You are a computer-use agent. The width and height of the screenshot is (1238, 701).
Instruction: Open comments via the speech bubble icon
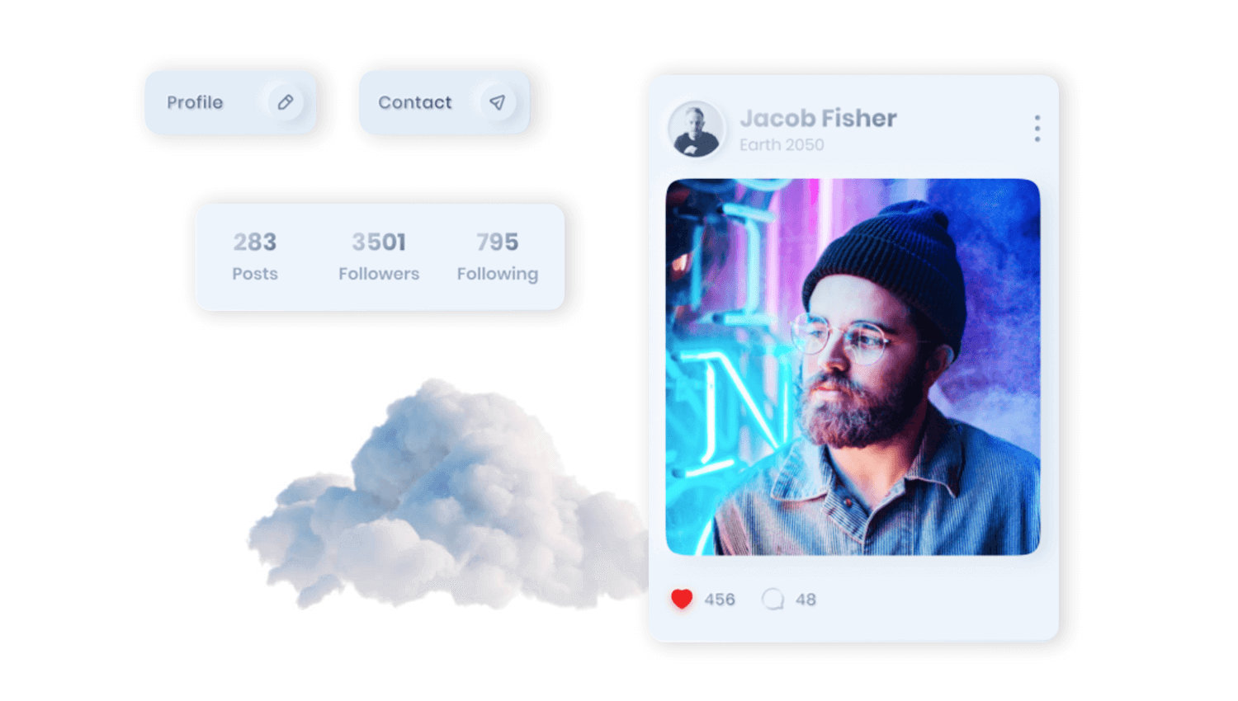point(773,599)
